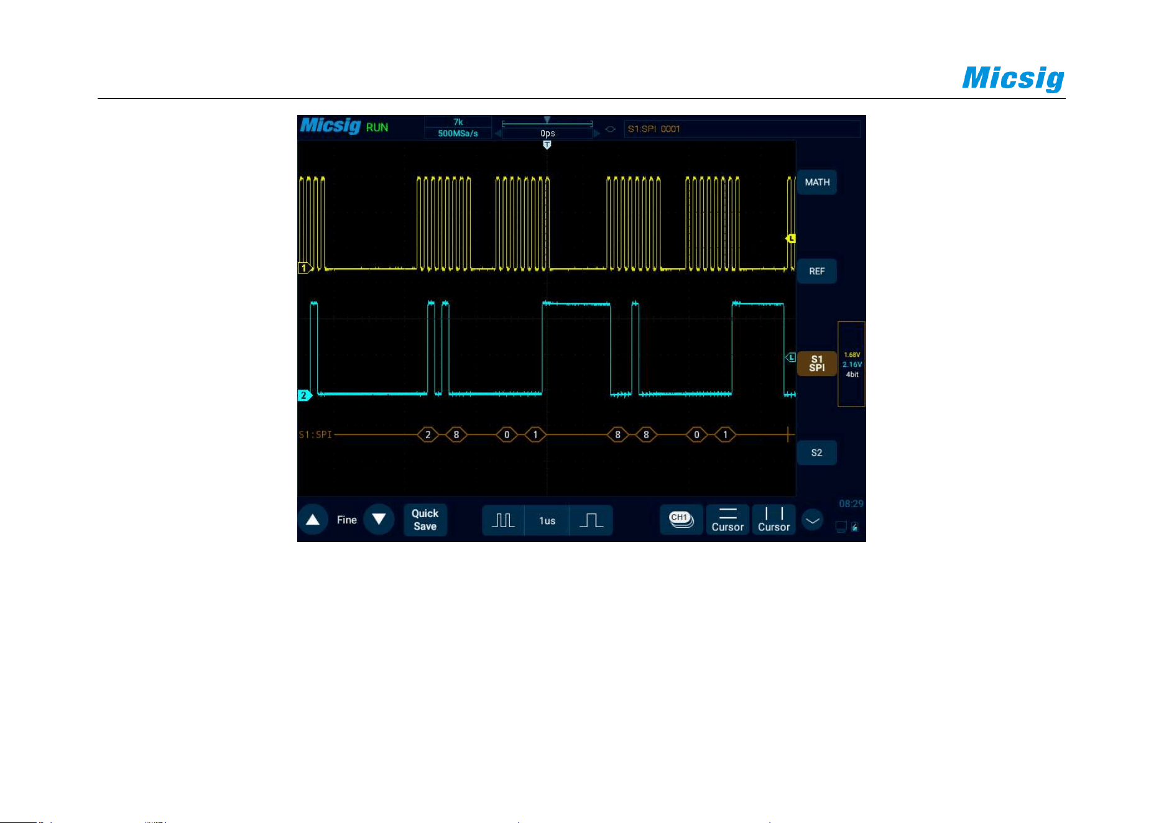
Task: Click the trigger position T marker
Action: click(547, 145)
